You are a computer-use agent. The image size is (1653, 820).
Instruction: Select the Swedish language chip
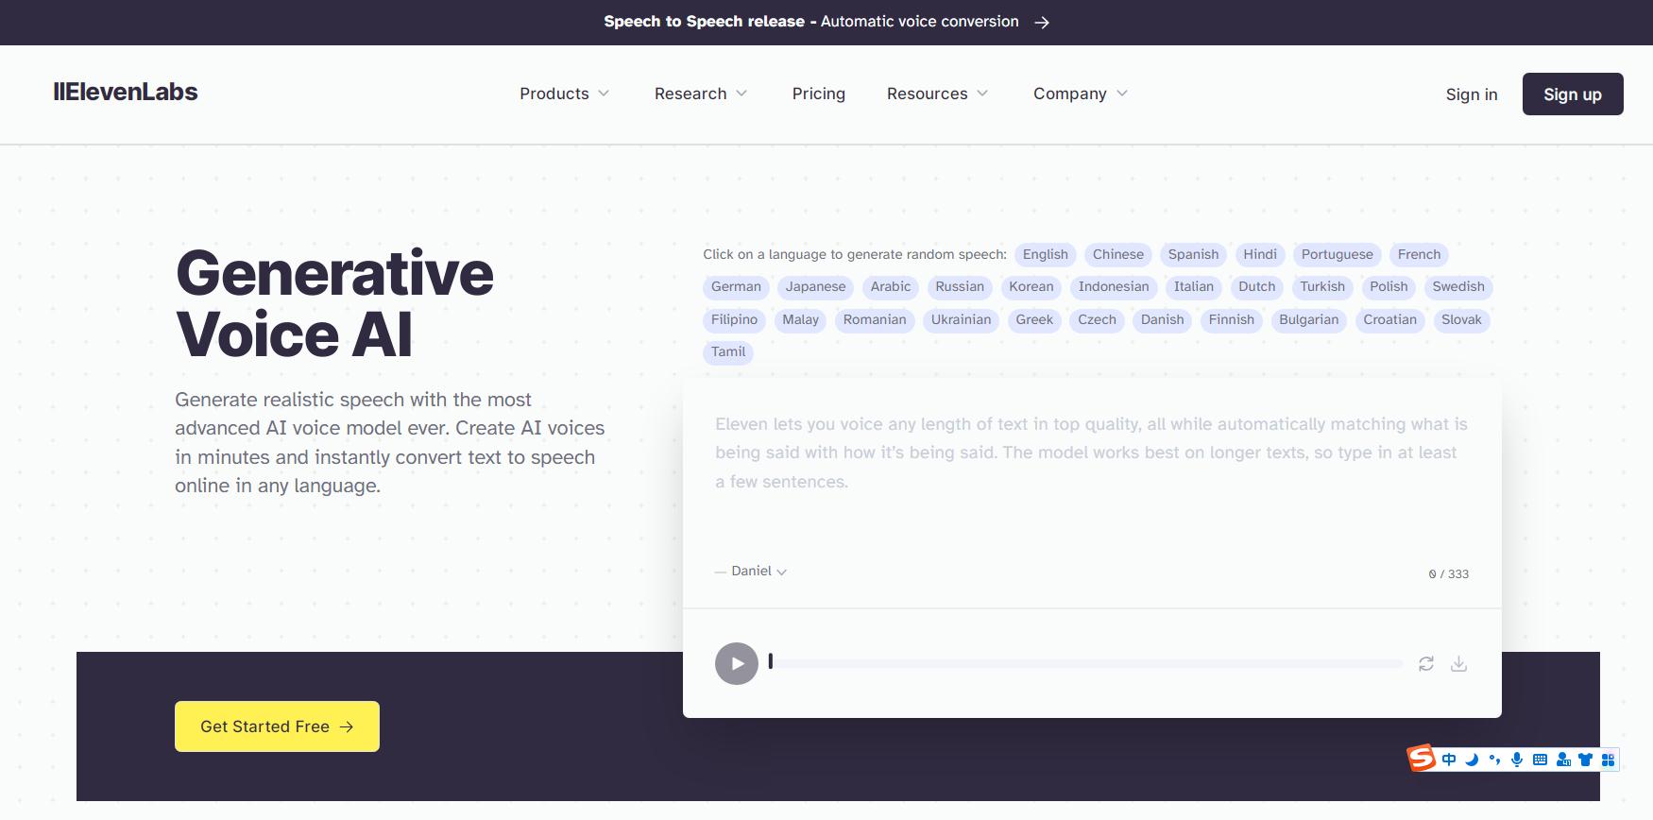coord(1458,287)
